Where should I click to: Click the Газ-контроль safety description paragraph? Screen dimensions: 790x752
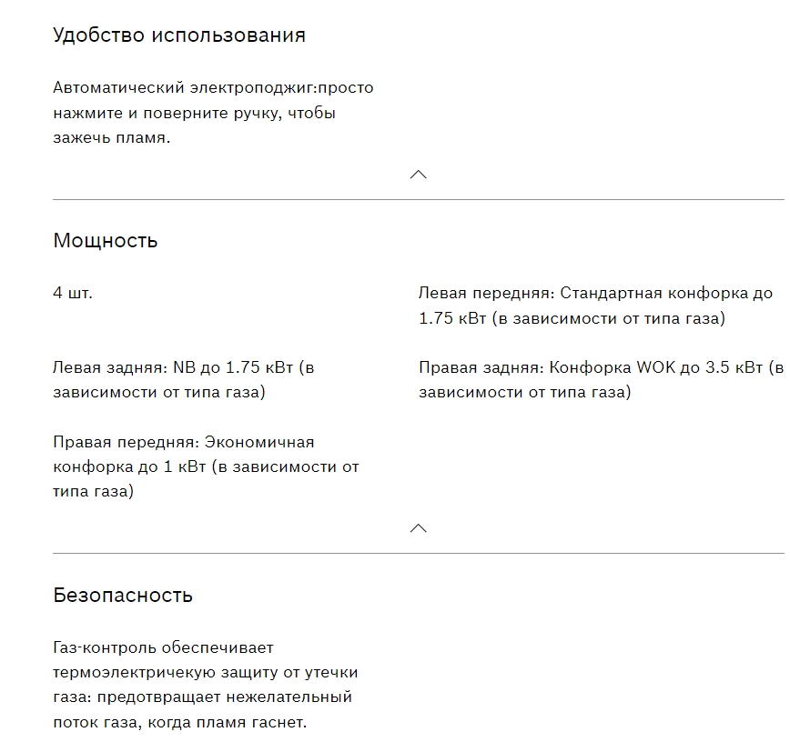[206, 686]
